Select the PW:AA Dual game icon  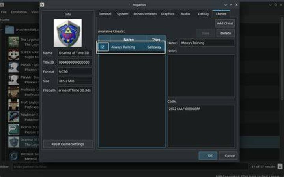click(x=14, y=80)
